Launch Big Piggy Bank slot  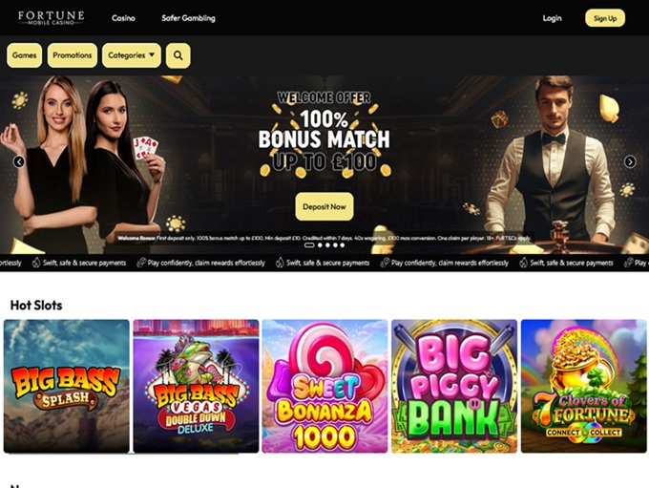click(x=454, y=386)
